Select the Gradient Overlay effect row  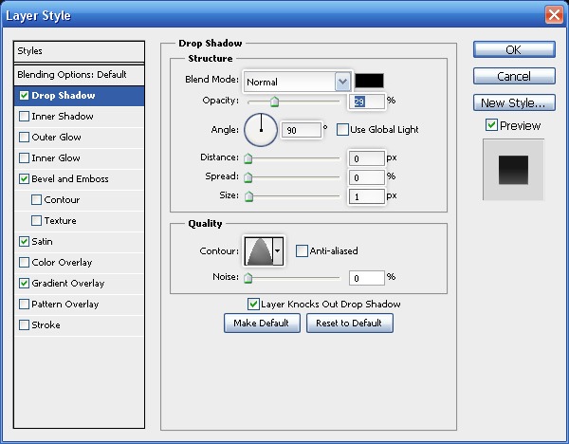click(79, 284)
